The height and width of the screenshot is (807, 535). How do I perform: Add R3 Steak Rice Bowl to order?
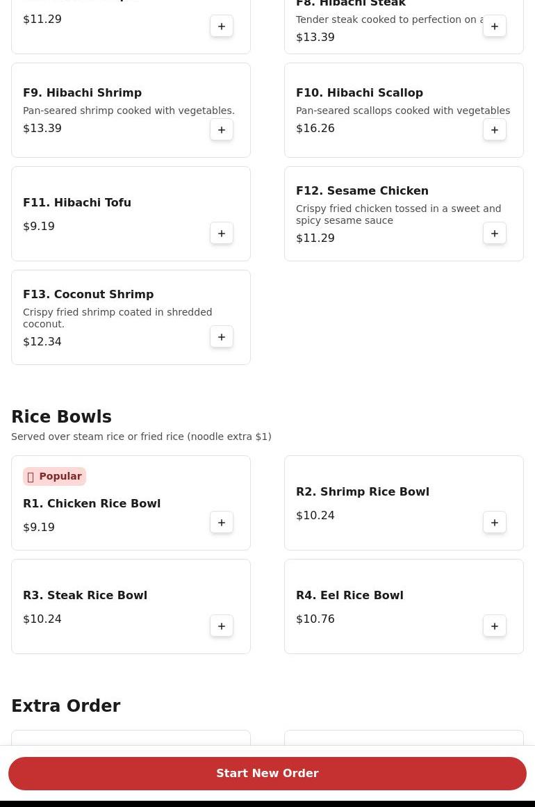(222, 626)
